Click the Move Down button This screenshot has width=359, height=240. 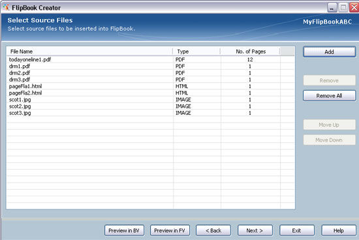point(329,140)
